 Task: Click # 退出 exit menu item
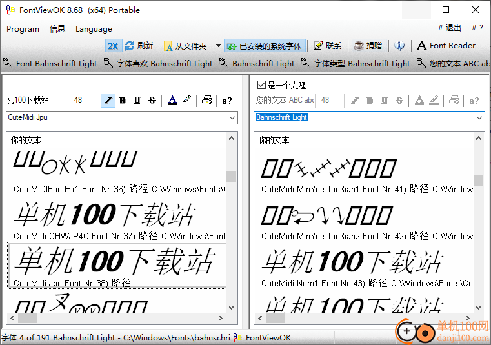point(450,28)
